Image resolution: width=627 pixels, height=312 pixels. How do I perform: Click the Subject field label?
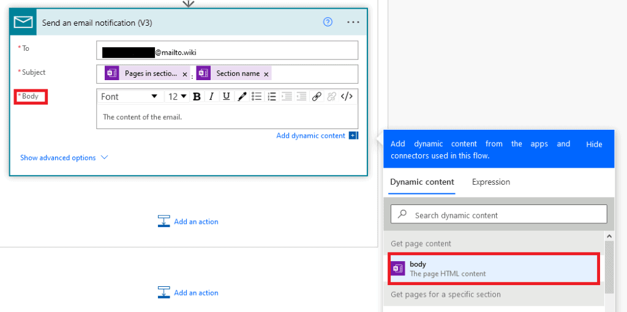[34, 72]
